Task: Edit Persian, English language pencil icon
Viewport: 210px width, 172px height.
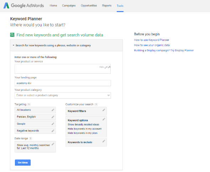Action: (x=53, y=117)
